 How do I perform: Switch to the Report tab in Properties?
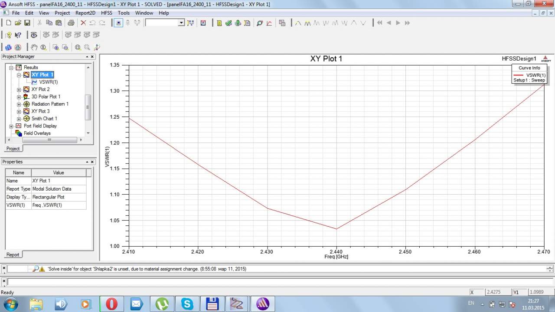click(13, 255)
